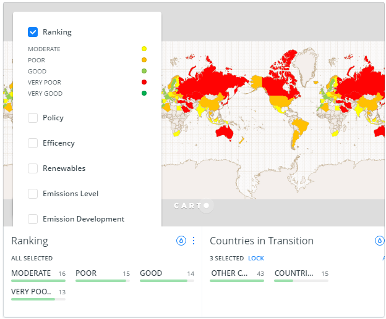
Task: Click the 3 SELECTED status text
Action: coord(227,259)
